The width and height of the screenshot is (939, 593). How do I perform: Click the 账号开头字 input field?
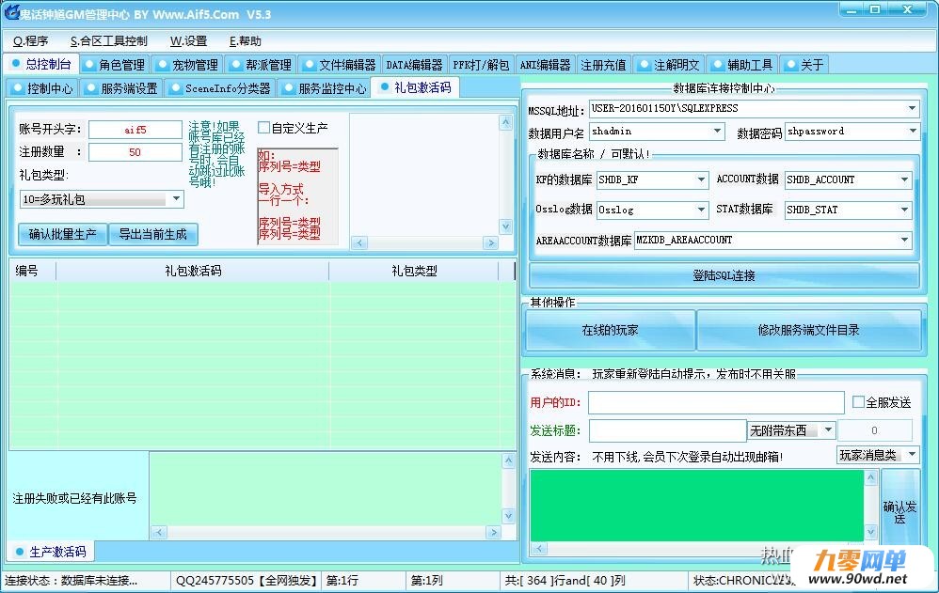135,130
